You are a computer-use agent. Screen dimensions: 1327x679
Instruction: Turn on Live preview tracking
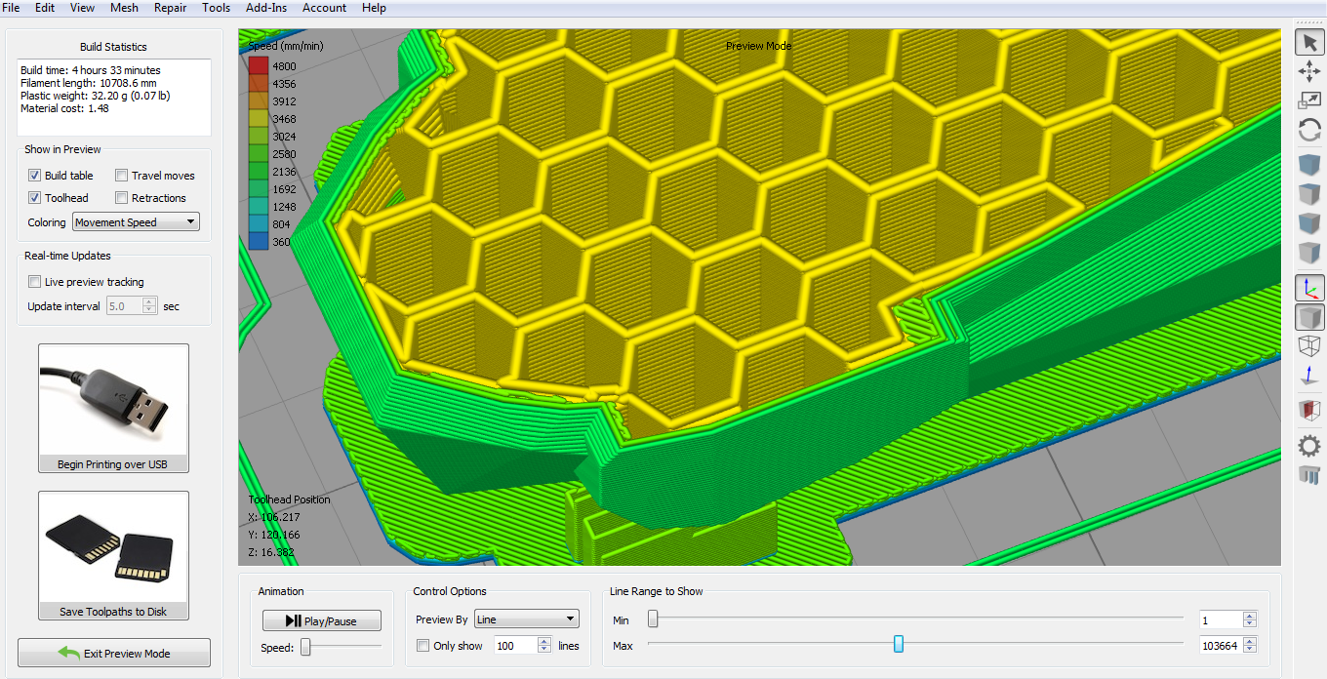click(x=35, y=282)
